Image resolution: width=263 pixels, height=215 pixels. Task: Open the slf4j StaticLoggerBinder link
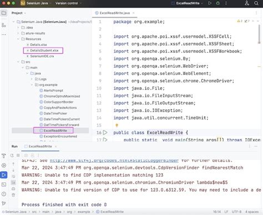pyautogui.click(x=114, y=161)
